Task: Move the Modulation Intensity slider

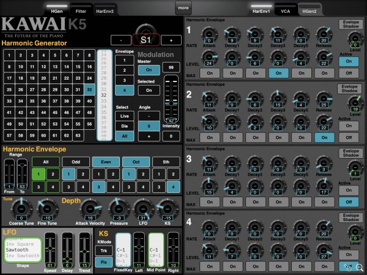Action: [x=171, y=99]
